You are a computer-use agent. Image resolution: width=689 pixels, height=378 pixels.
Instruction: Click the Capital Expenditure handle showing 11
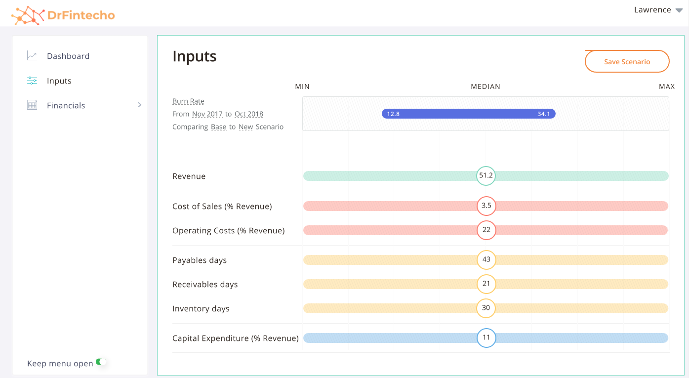486,338
